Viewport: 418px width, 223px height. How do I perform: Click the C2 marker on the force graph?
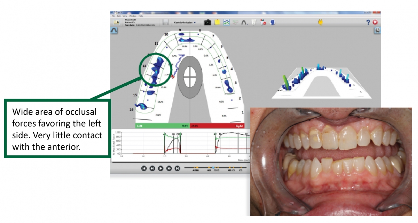(x=246, y=134)
